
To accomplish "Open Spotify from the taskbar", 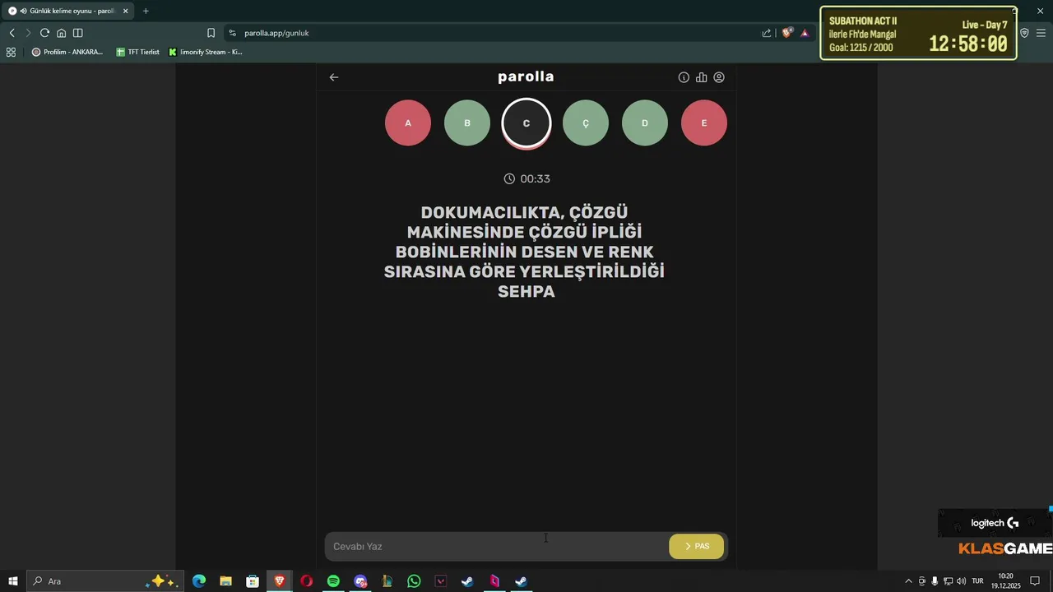I will coord(333,581).
